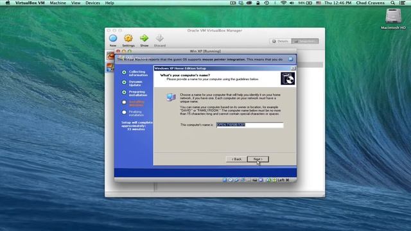
Task: Click network adapter icon in VM status bar
Action: tap(243, 180)
